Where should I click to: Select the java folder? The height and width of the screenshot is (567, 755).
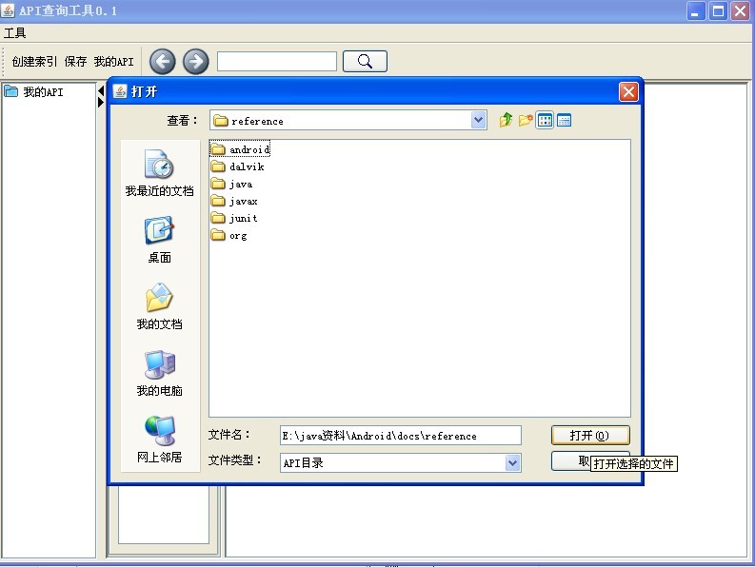click(231, 184)
